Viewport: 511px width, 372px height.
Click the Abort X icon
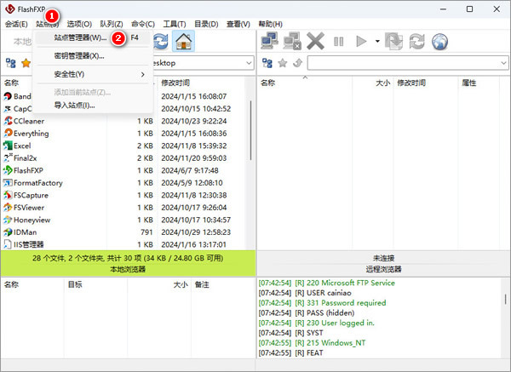(x=316, y=41)
